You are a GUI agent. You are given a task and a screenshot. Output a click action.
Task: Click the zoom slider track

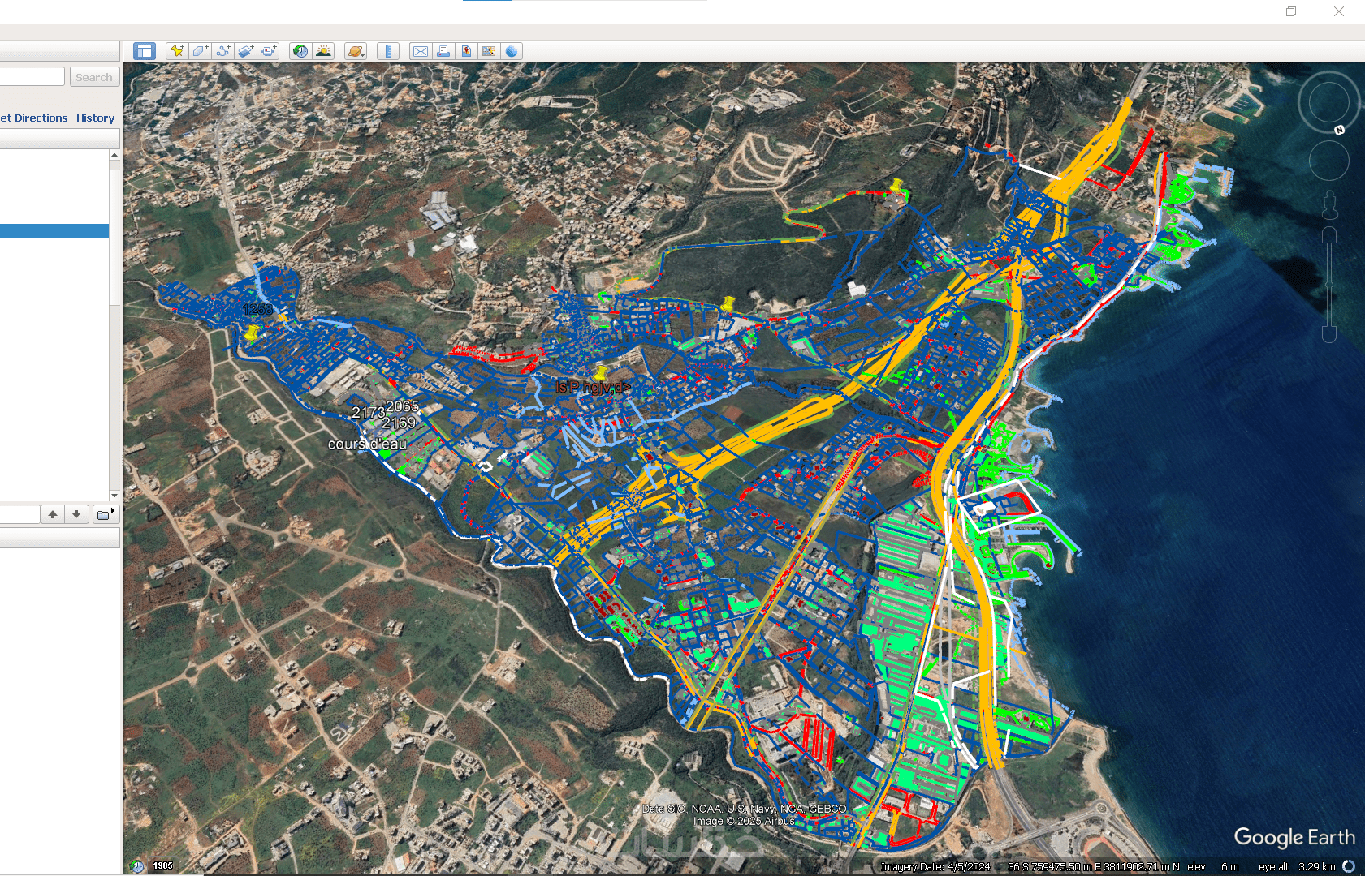[x=1329, y=284]
